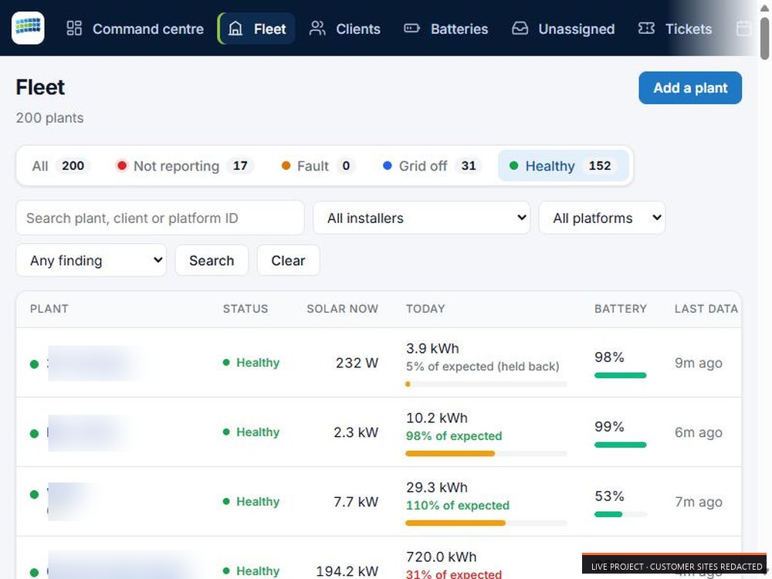Click Healthy status in 7.7 kW row
The width and height of the screenshot is (772, 579).
pos(251,502)
